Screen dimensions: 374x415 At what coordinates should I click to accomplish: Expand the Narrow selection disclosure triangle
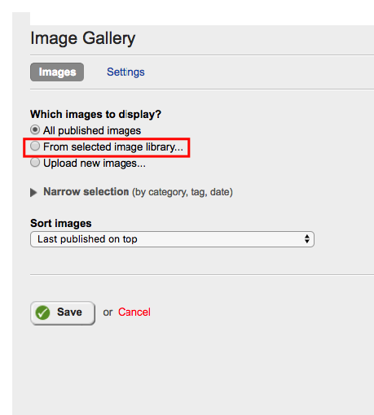[x=33, y=192]
